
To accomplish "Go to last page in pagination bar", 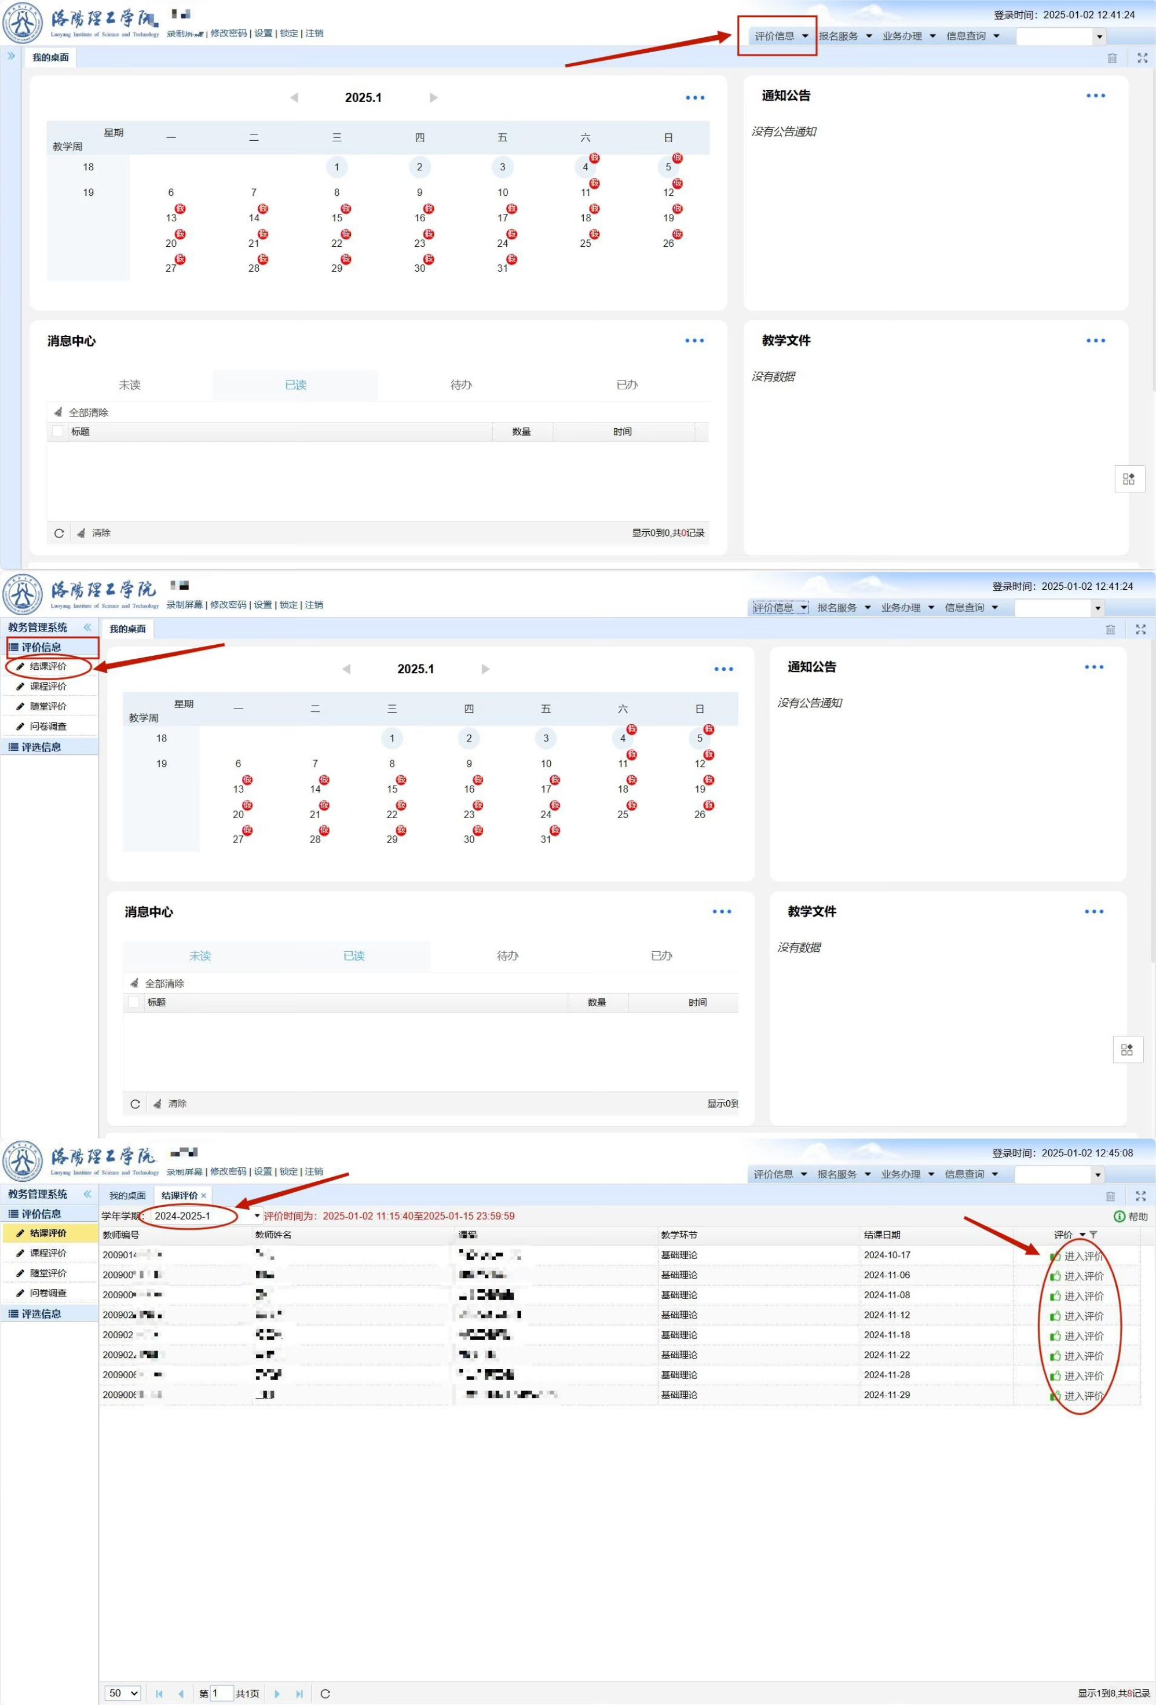I will [299, 1693].
